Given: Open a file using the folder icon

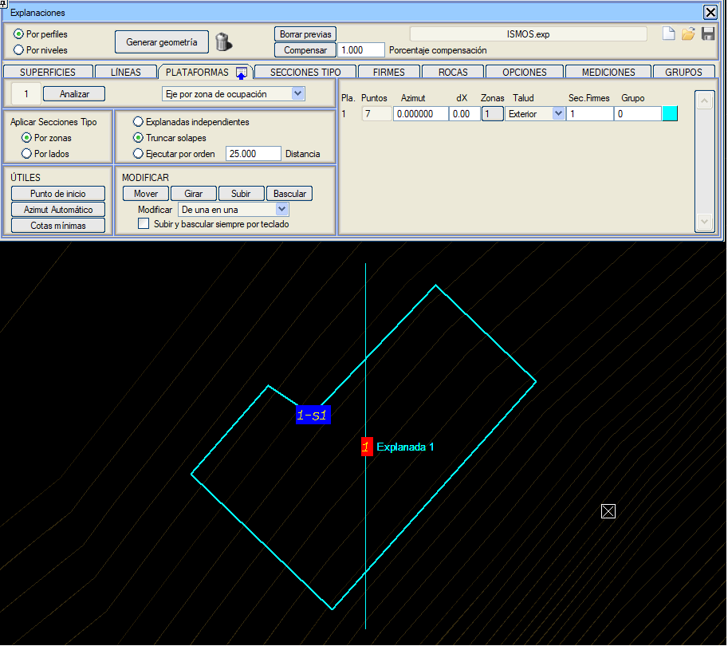Looking at the screenshot, I should coord(688,34).
